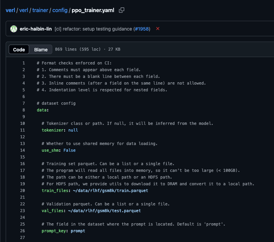Open pull request #1958 link
Viewport: 274px width, 242px height.
tap(142, 29)
